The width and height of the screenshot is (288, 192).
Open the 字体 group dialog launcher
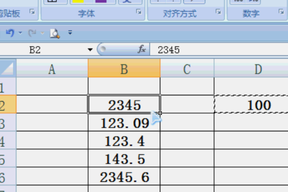pos(139,12)
